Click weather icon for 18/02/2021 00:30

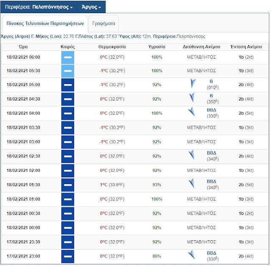click(x=68, y=214)
